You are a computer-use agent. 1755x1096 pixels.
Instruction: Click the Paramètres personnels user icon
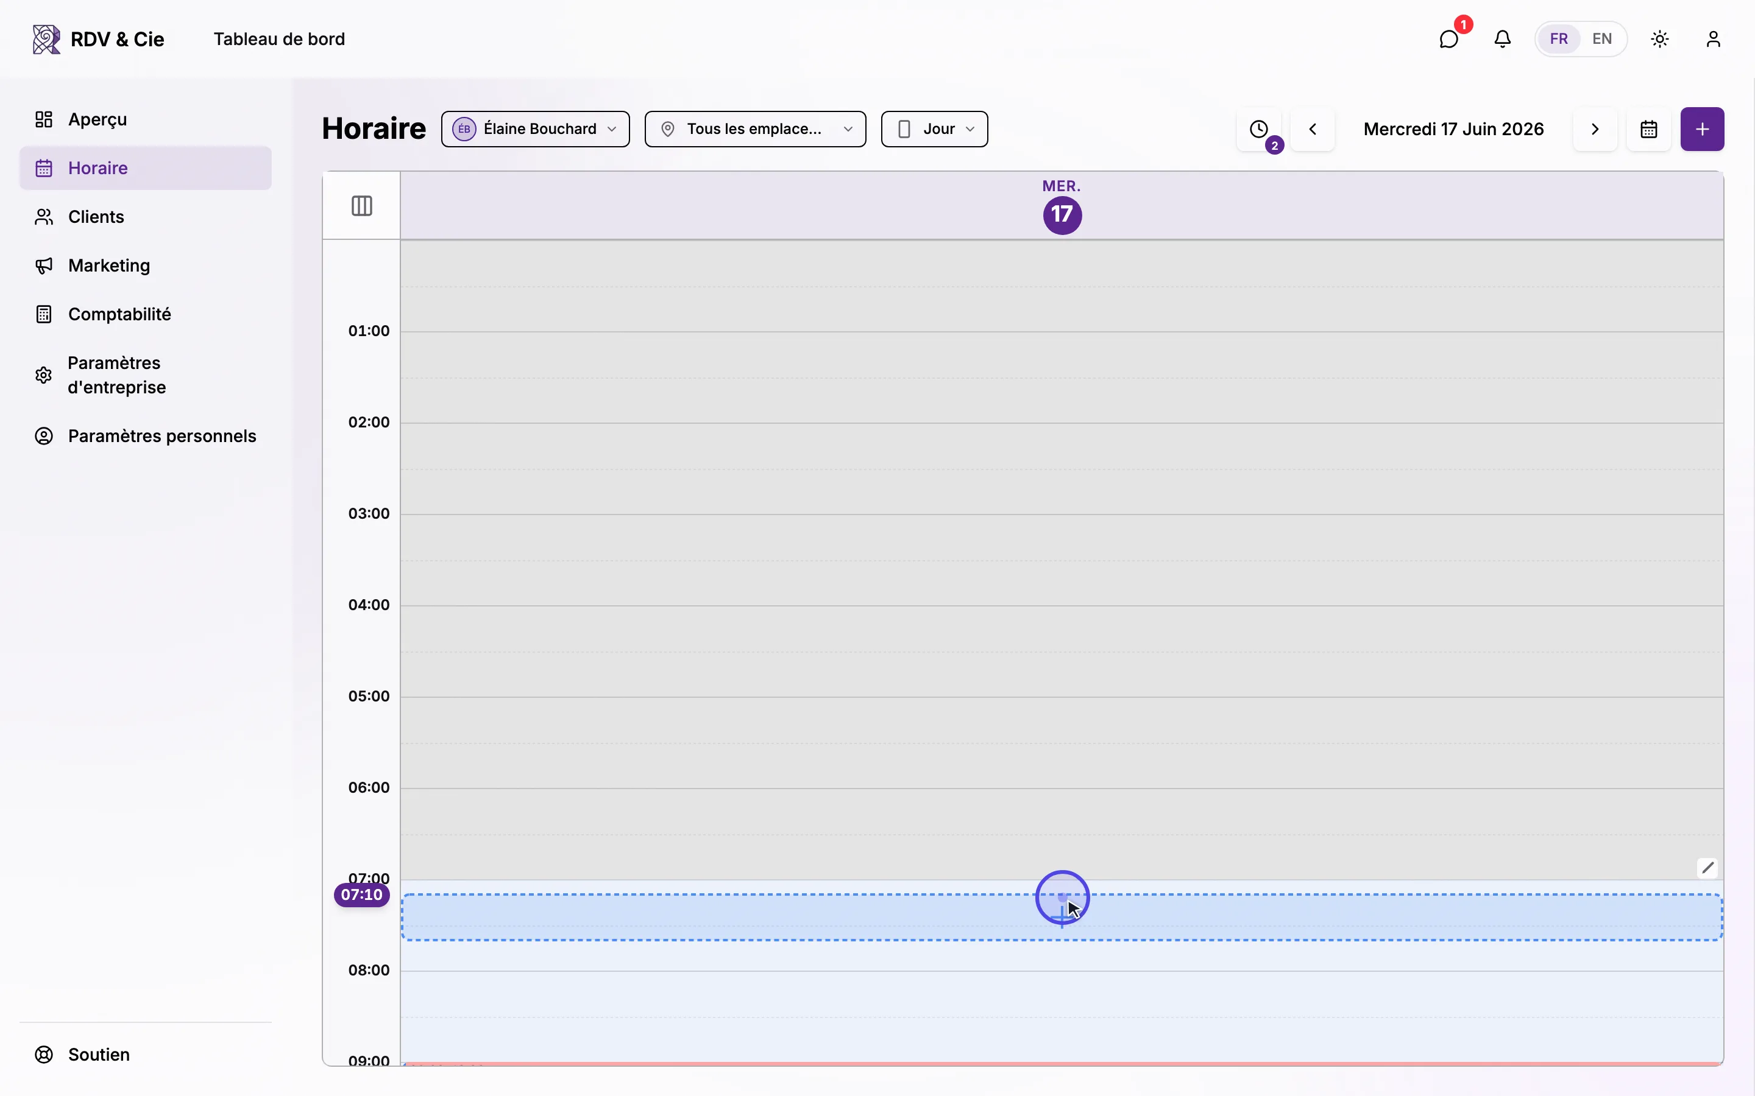(44, 435)
